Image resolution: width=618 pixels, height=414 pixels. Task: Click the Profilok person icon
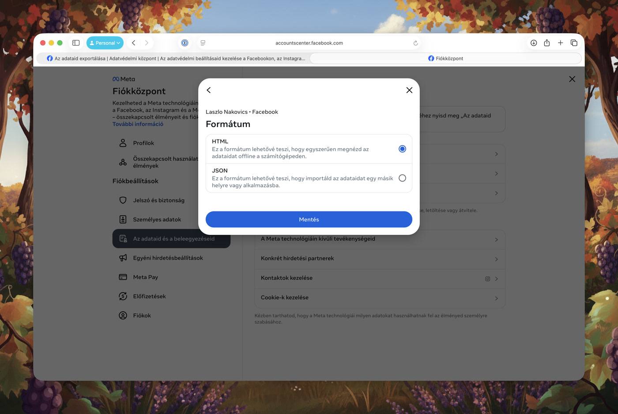pyautogui.click(x=123, y=143)
